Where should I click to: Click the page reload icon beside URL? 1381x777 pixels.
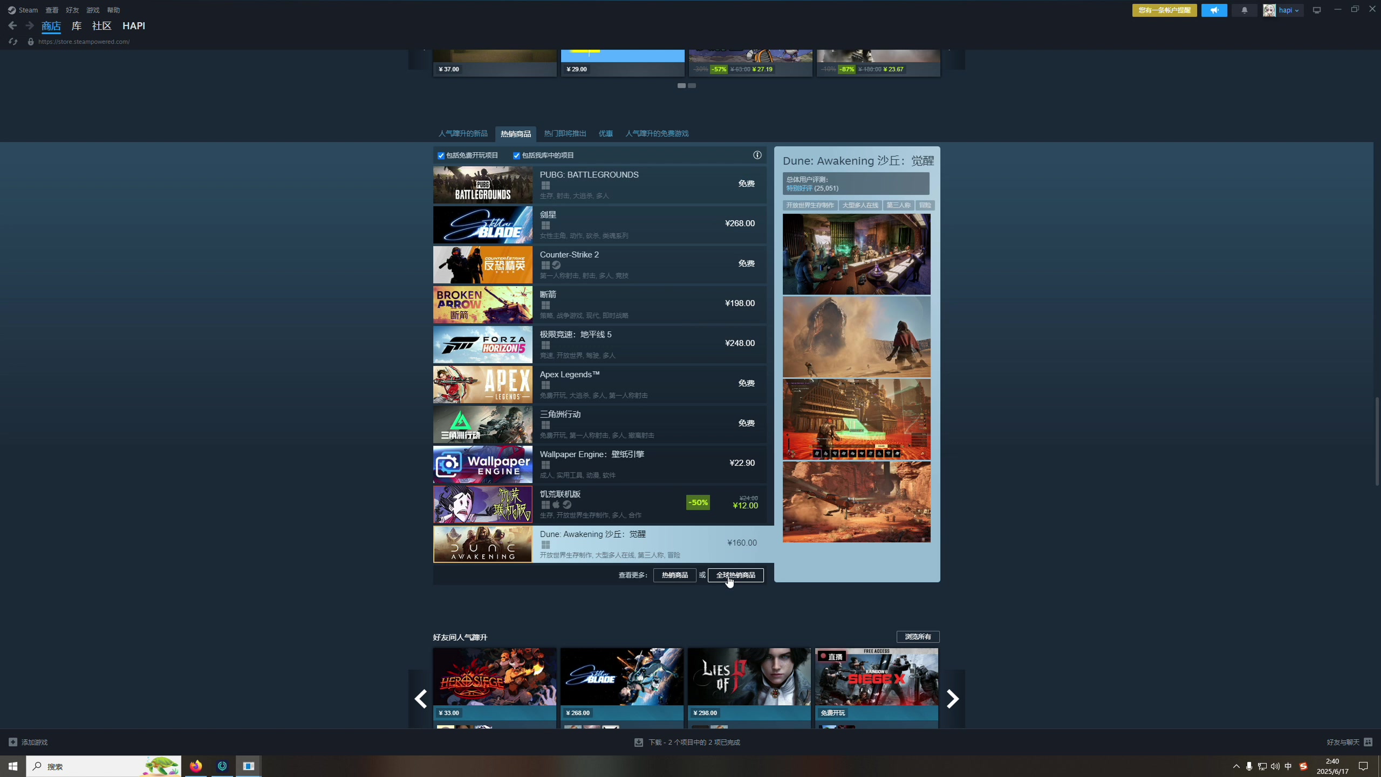click(13, 42)
